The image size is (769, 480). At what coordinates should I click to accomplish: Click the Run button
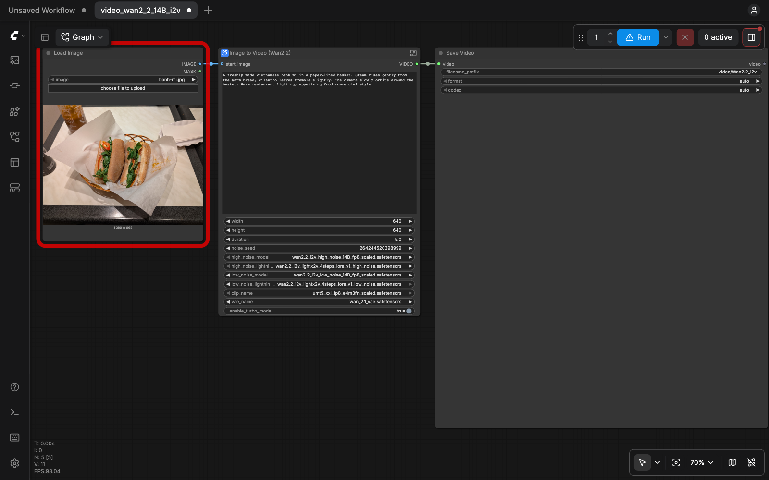638,37
